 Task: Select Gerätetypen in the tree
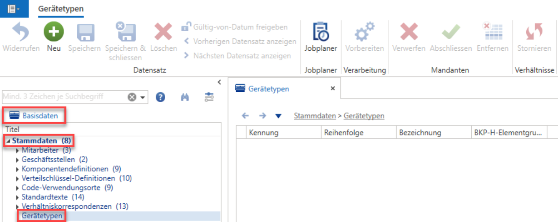pyautogui.click(x=42, y=216)
